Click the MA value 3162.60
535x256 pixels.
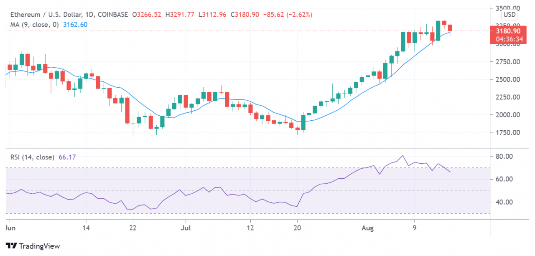pos(74,24)
